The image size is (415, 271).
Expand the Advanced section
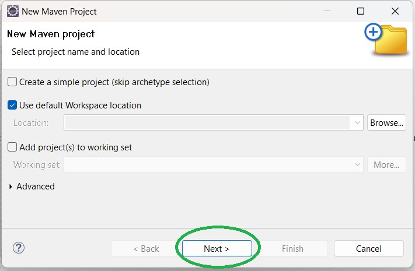click(x=11, y=186)
